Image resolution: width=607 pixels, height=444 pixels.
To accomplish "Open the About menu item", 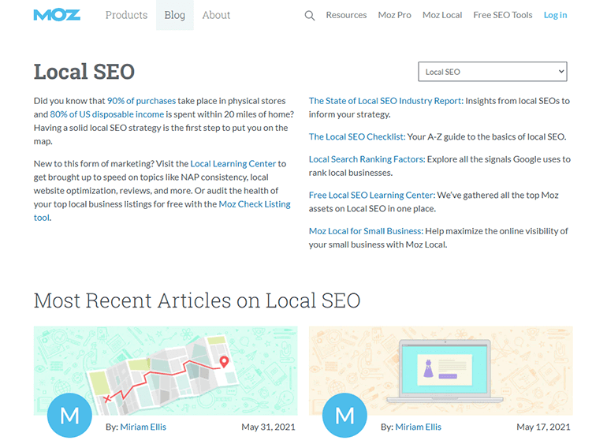I will [x=216, y=15].
